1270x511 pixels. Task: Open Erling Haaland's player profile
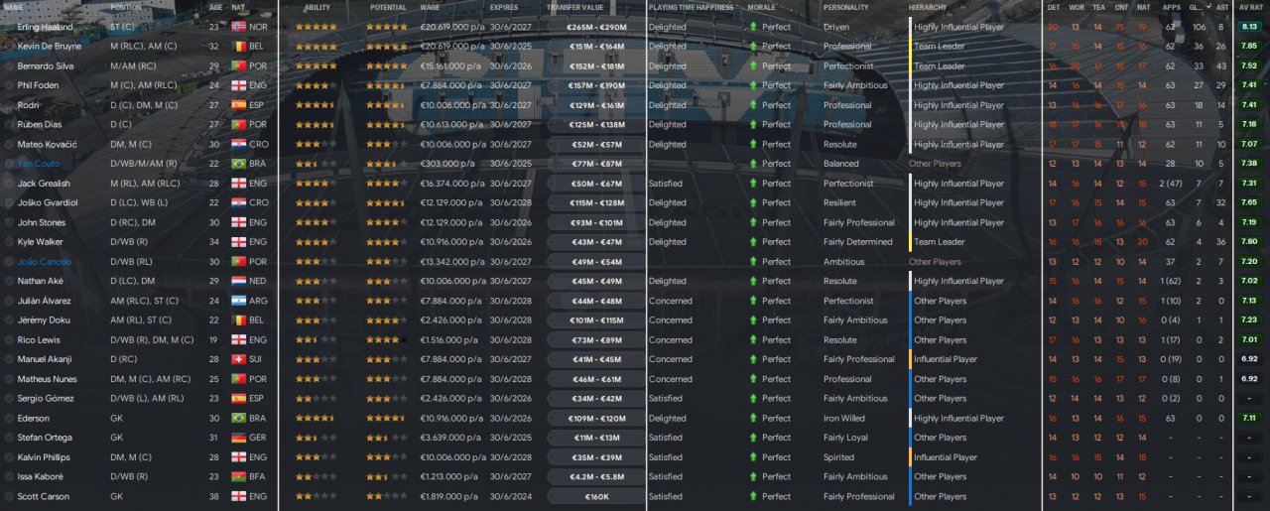tap(44, 27)
